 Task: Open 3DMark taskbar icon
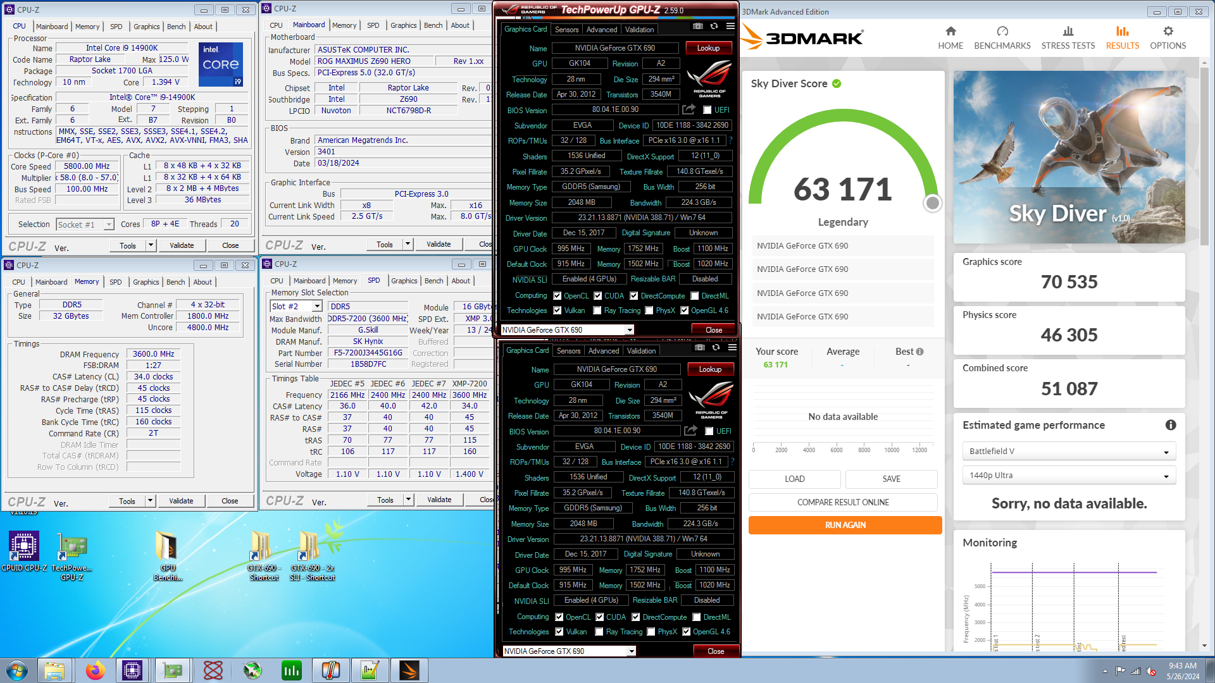[x=409, y=670]
